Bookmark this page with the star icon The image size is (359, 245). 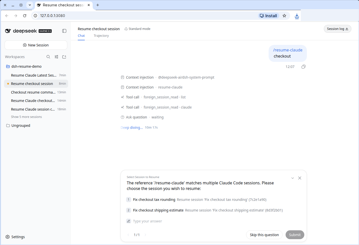point(284,16)
